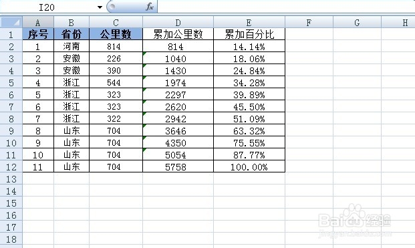Image resolution: width=415 pixels, height=248 pixels.
Task: Select the cell with value 3646
Action: pos(178,131)
